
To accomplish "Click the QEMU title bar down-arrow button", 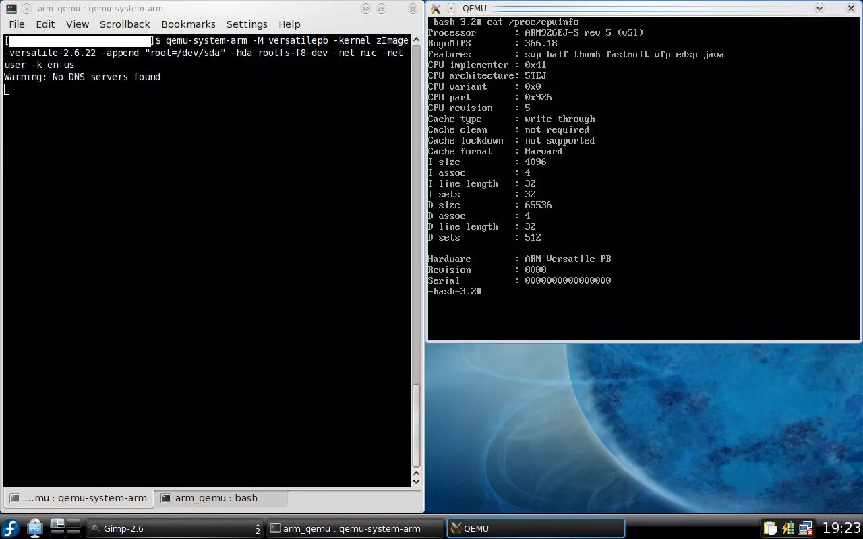I will pyautogui.click(x=819, y=9).
